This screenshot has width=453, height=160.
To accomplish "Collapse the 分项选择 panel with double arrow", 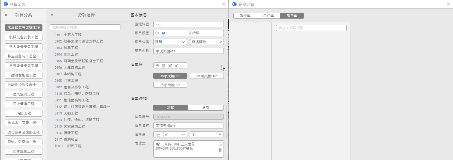I will (x=52, y=15).
